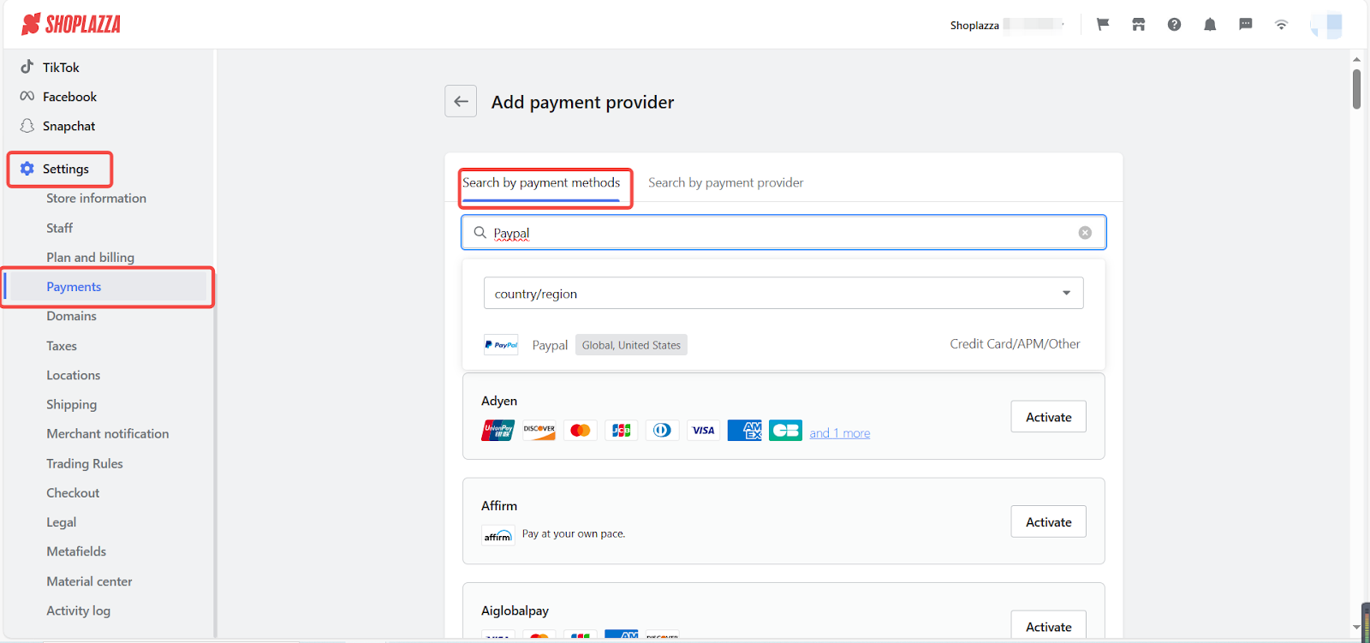Click the CB card icon under Adyen
This screenshot has width=1370, height=643.
point(785,430)
